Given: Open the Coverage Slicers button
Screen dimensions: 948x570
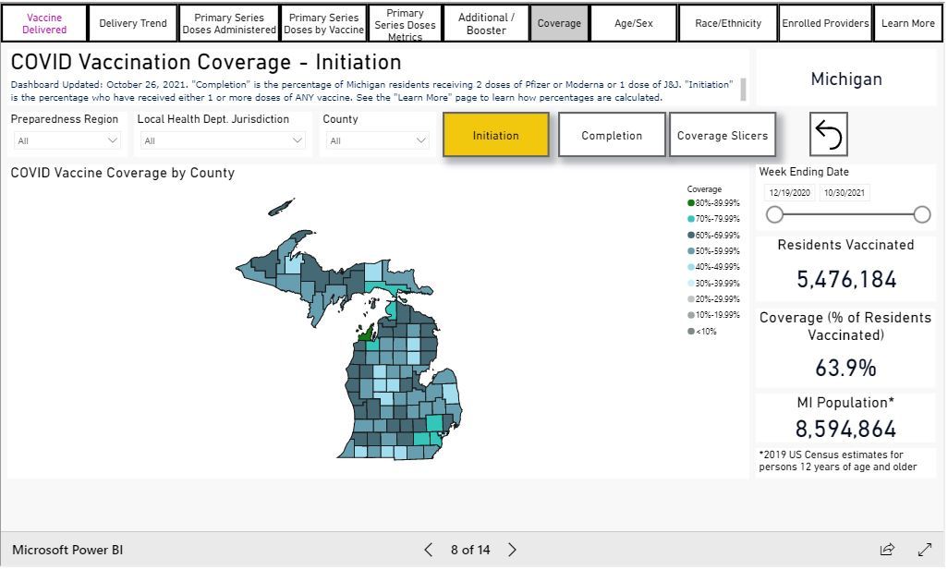Looking at the screenshot, I should click(722, 136).
